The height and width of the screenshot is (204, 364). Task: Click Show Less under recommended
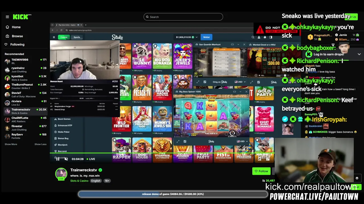(x=40, y=144)
